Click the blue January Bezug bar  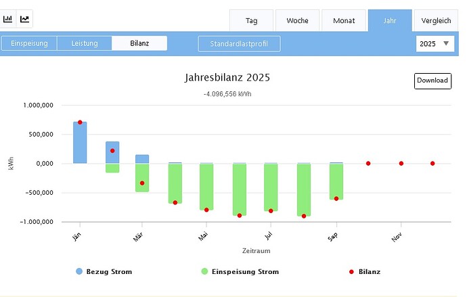(80, 143)
